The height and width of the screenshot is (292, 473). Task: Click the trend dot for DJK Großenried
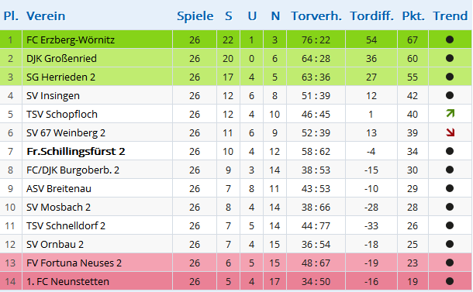450,58
